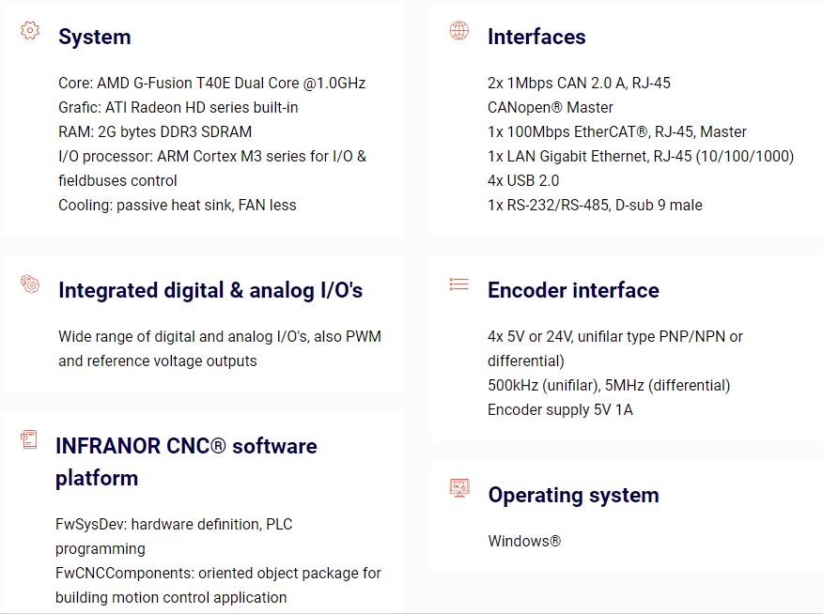Click the 'FwSysDev: hardware definition, PLC' line
This screenshot has height=614, width=823.
point(174,524)
